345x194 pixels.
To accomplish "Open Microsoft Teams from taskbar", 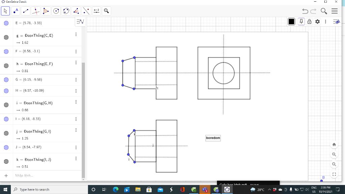I will [x=205, y=189].
